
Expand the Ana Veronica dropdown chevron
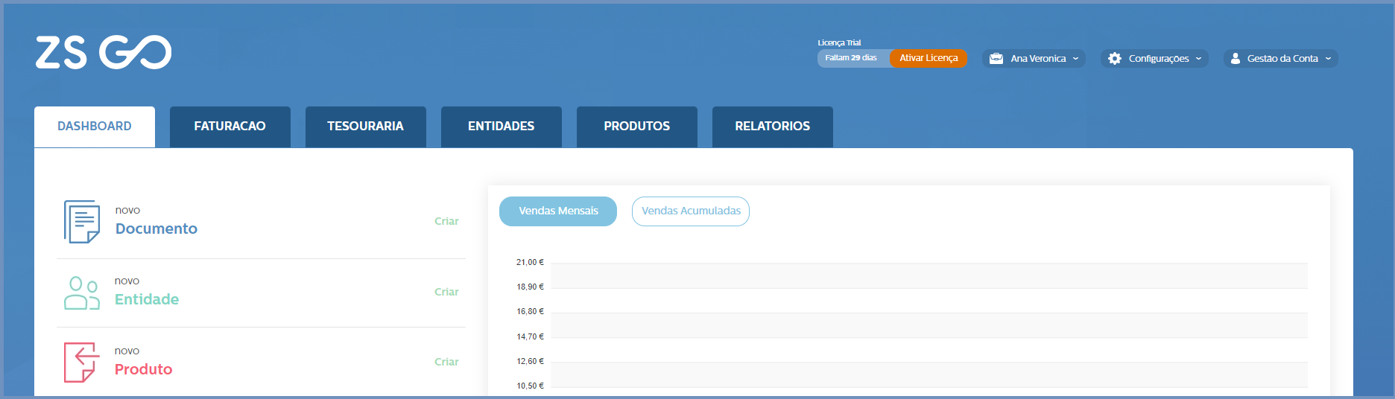pos(1075,59)
